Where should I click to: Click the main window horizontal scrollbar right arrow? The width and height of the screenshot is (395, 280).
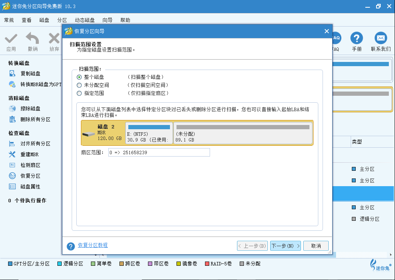pos(391,255)
